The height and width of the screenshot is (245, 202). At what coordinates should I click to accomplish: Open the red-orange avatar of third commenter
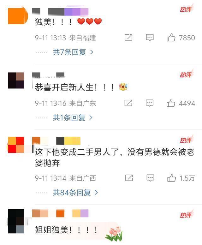pos(16,145)
